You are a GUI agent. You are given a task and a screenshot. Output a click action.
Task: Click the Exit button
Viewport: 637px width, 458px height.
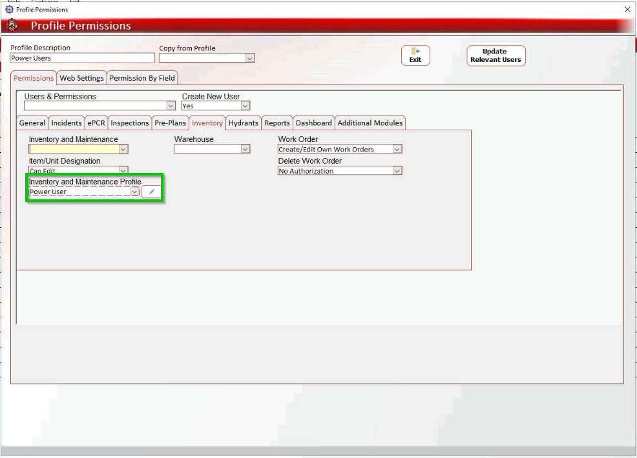pyautogui.click(x=416, y=55)
